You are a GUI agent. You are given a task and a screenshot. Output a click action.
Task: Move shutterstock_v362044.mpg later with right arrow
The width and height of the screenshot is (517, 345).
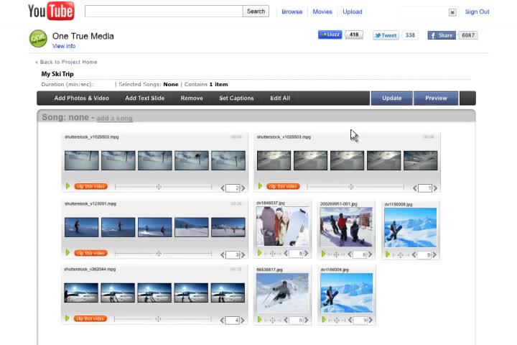click(243, 321)
